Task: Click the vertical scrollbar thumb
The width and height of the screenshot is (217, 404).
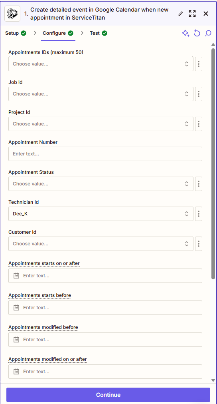Action: [x=213, y=164]
